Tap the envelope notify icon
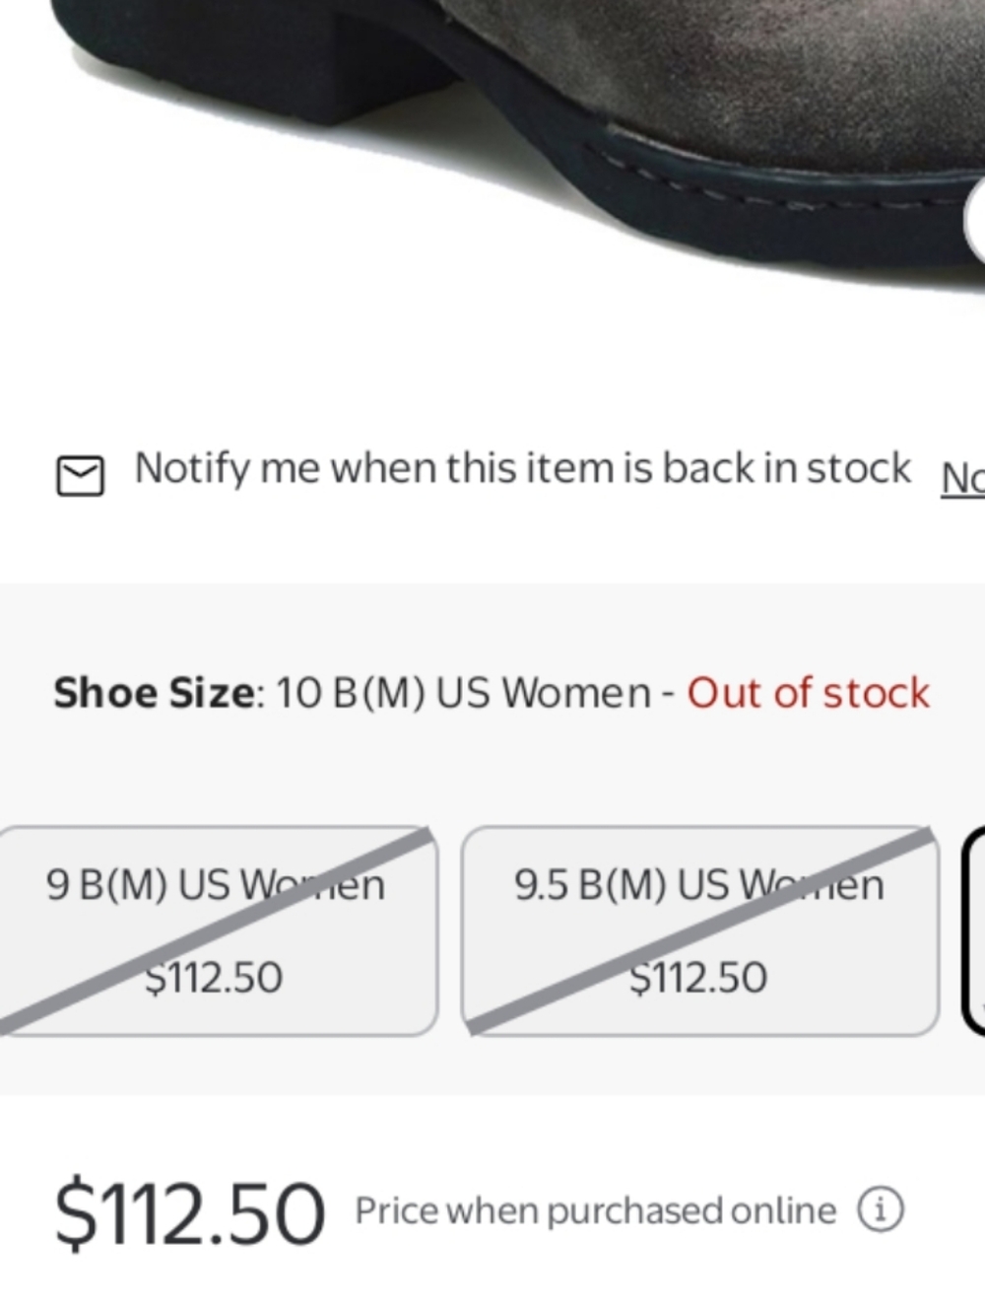This screenshot has width=985, height=1310. tap(80, 474)
